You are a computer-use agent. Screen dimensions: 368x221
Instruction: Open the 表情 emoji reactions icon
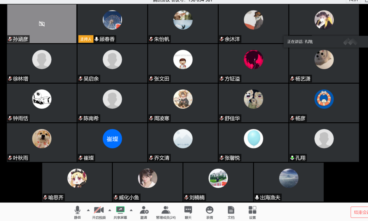pyautogui.click(x=210, y=210)
